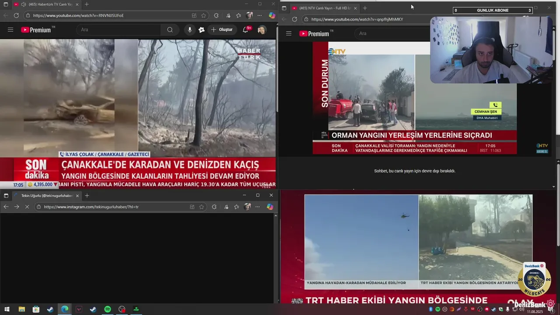
Task: View site information lock icon in Habertürk window
Action: click(x=28, y=15)
